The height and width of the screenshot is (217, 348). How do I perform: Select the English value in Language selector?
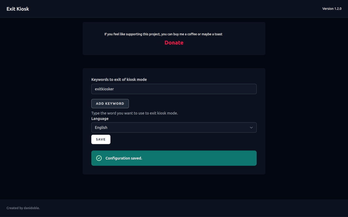101,127
